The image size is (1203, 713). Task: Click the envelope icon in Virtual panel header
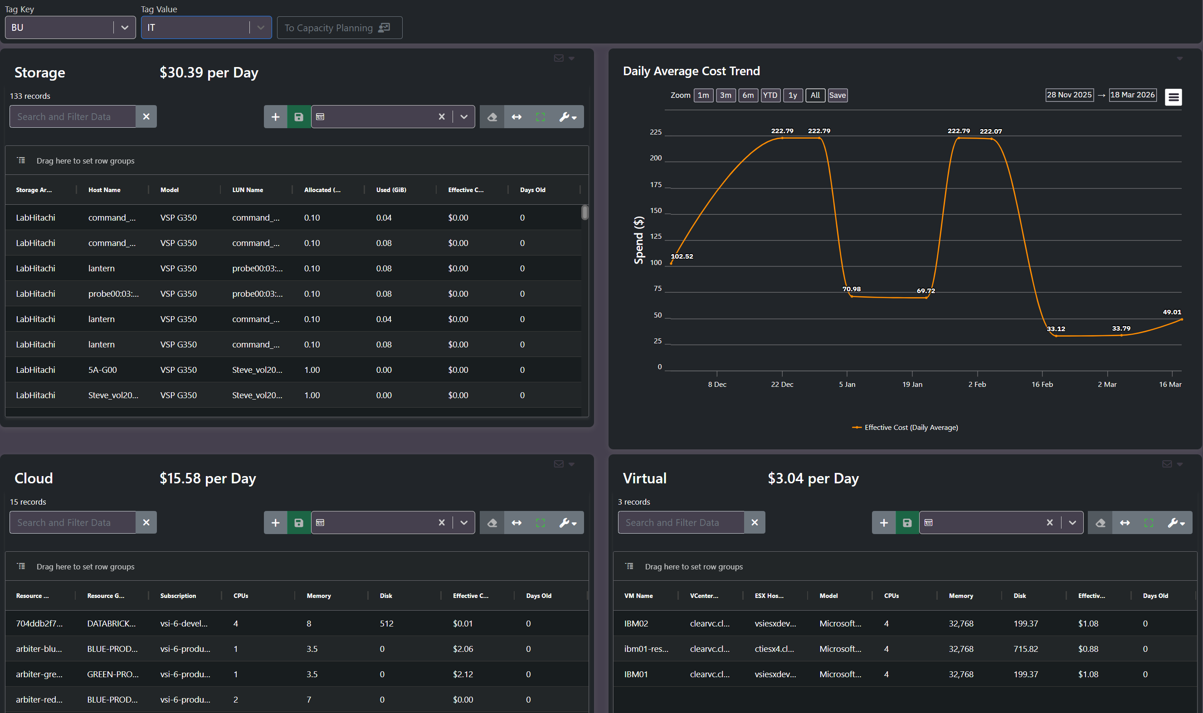(1167, 464)
